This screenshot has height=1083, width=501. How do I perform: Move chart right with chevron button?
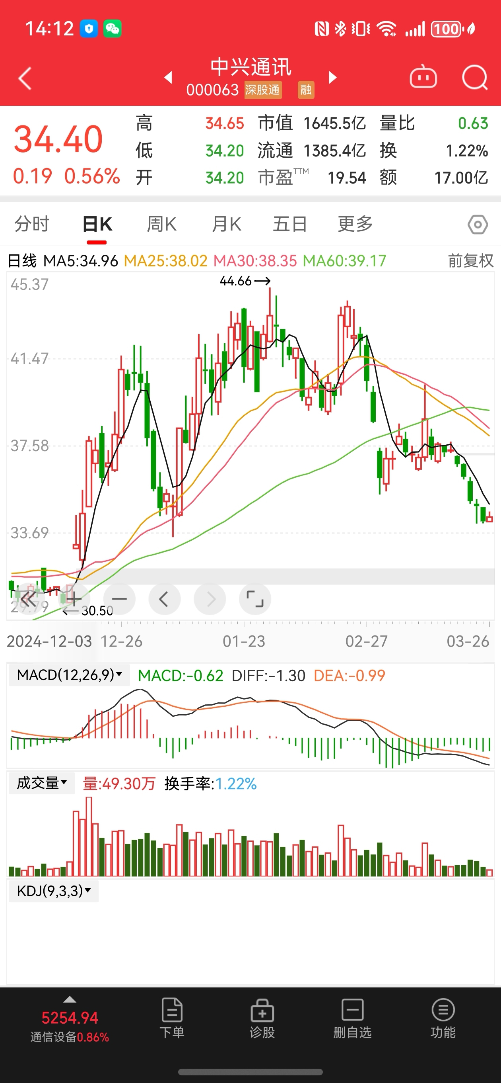(x=210, y=599)
